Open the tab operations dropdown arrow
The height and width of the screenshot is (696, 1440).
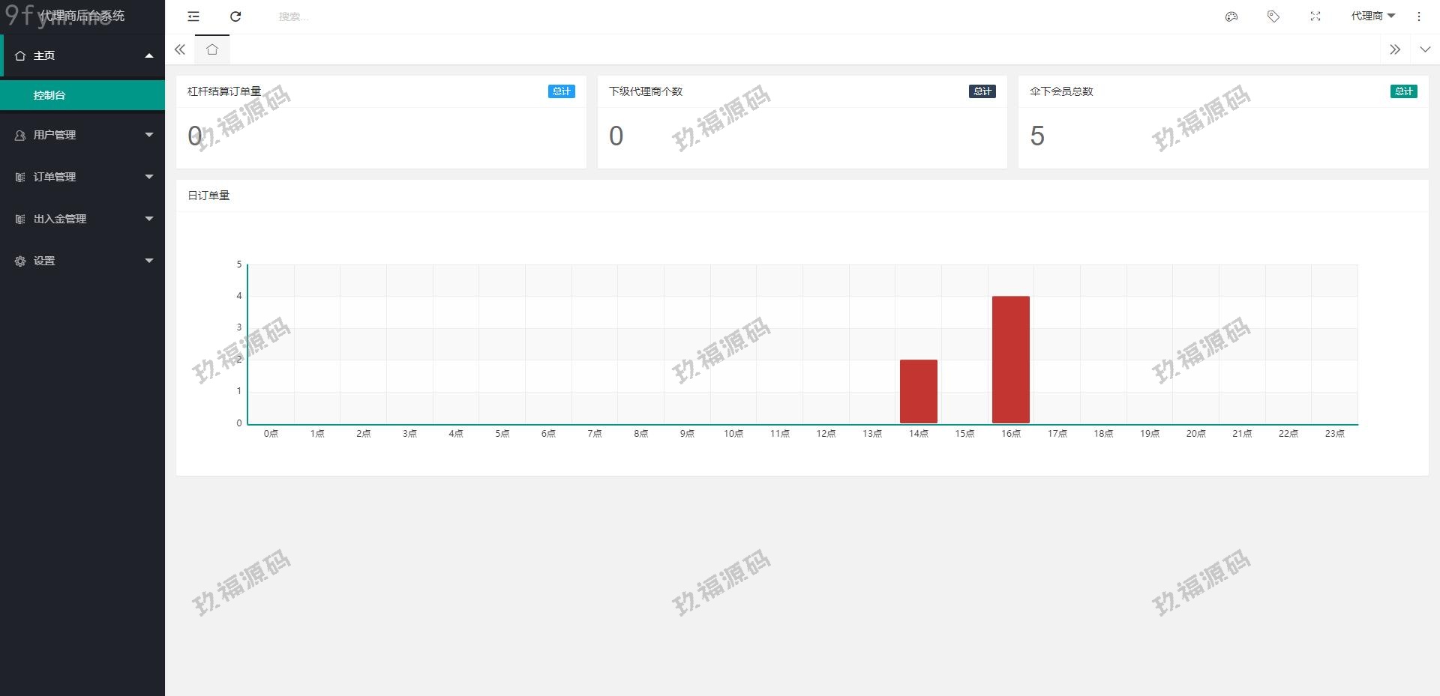click(x=1425, y=49)
